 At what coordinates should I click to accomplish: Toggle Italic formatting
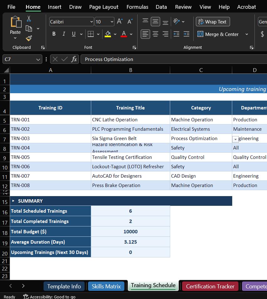(64, 34)
